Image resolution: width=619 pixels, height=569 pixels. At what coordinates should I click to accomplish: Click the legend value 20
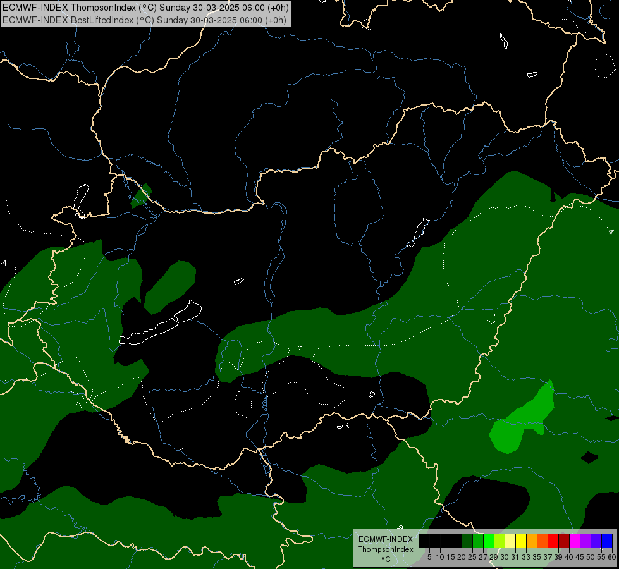462,557
